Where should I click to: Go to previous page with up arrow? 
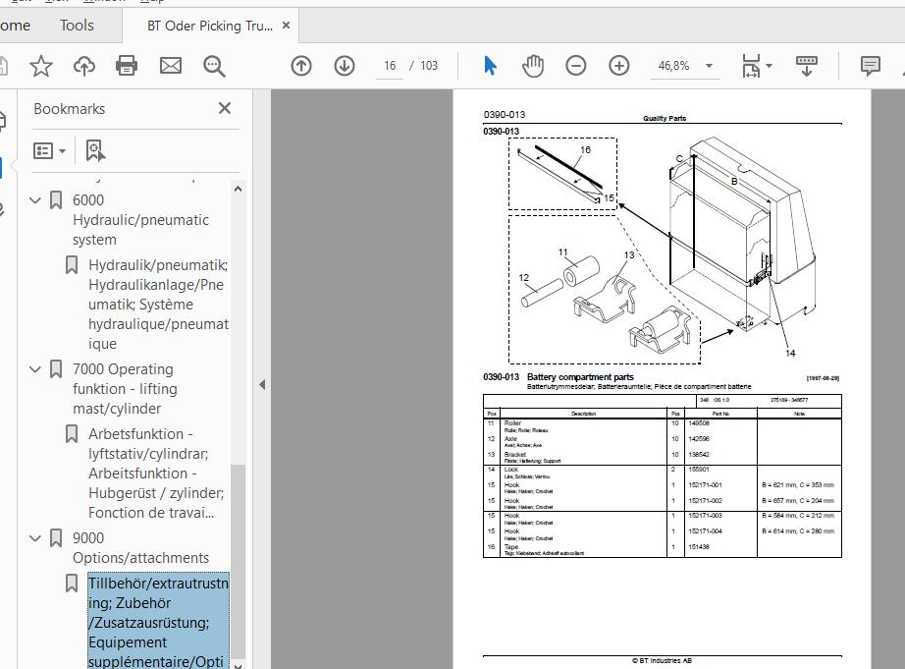click(x=301, y=66)
